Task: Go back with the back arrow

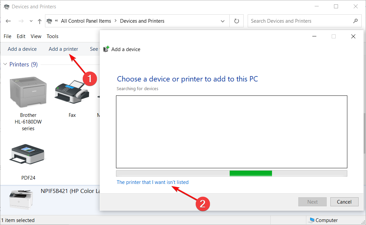Action: pos(8,21)
